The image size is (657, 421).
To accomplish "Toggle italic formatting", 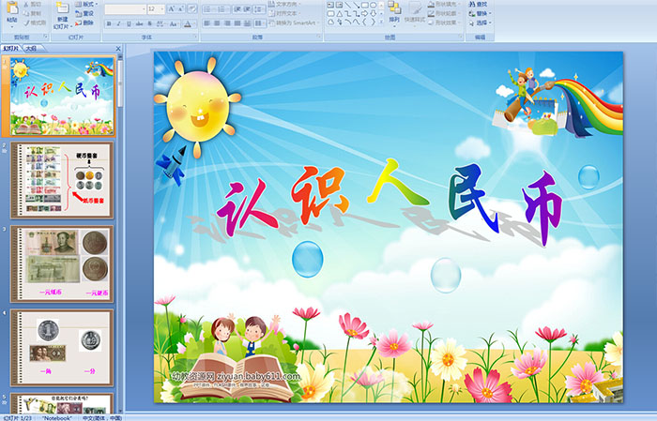I will (x=118, y=23).
